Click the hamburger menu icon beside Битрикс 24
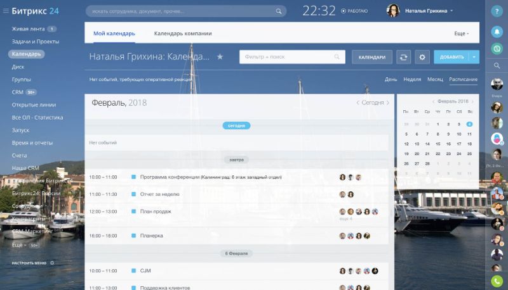The width and height of the screenshot is (508, 290). [x=6, y=11]
